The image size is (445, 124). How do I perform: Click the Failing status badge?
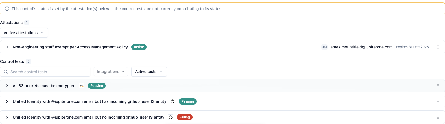[x=185, y=117]
